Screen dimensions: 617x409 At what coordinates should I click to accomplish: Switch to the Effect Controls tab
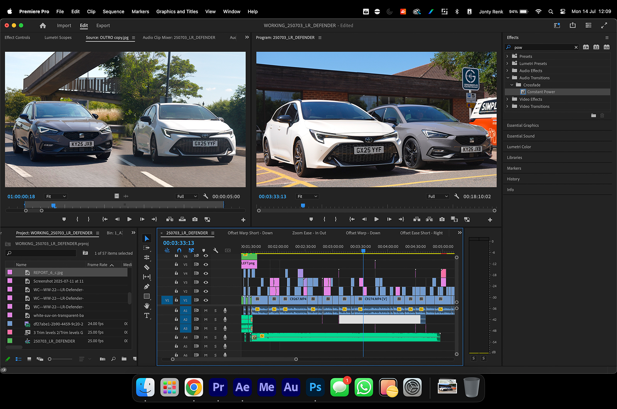[x=17, y=37]
